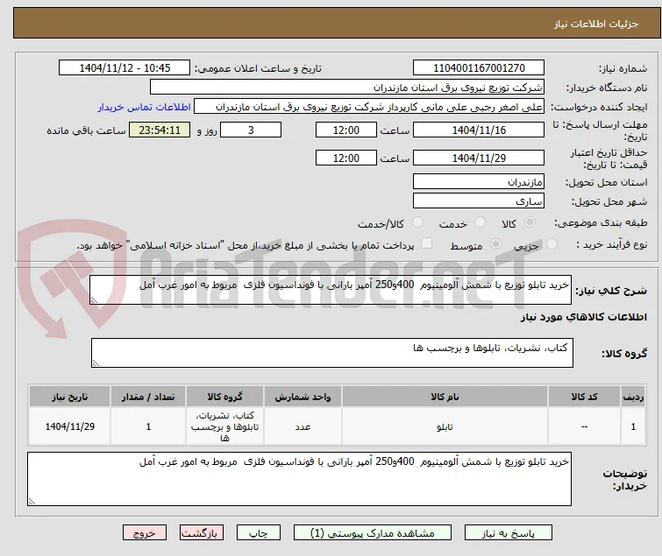Image resolution: width=662 pixels, height=556 pixels.
Task: Click مشاهده مدارک پیوستی (1) button
Action: click(x=373, y=533)
